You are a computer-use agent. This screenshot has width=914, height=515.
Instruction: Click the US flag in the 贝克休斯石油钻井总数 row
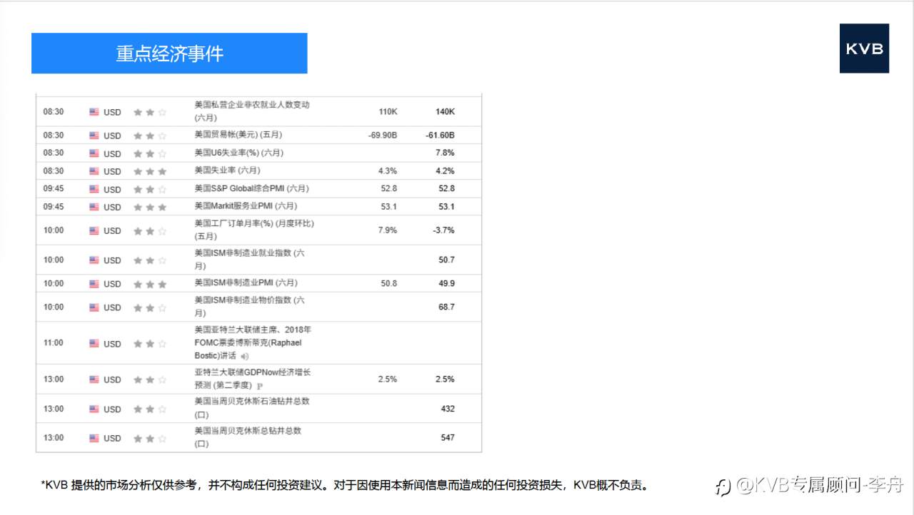click(x=94, y=409)
